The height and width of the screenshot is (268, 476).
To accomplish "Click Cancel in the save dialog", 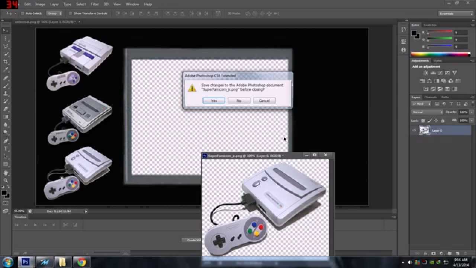I will [x=264, y=100].
